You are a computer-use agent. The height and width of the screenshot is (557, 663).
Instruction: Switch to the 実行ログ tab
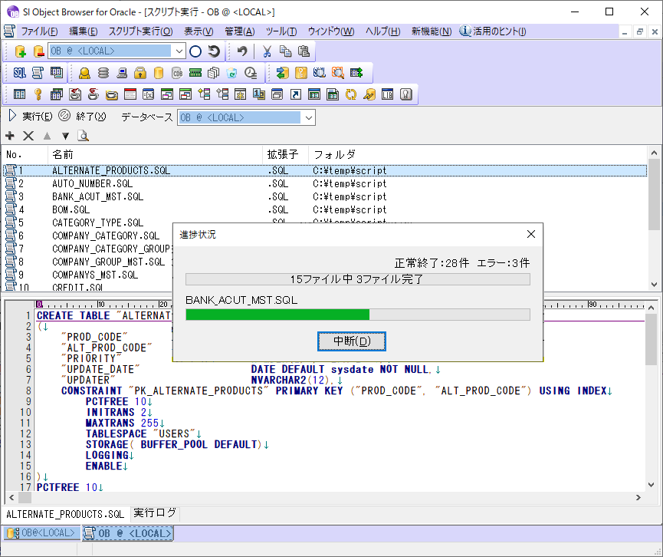(x=155, y=513)
